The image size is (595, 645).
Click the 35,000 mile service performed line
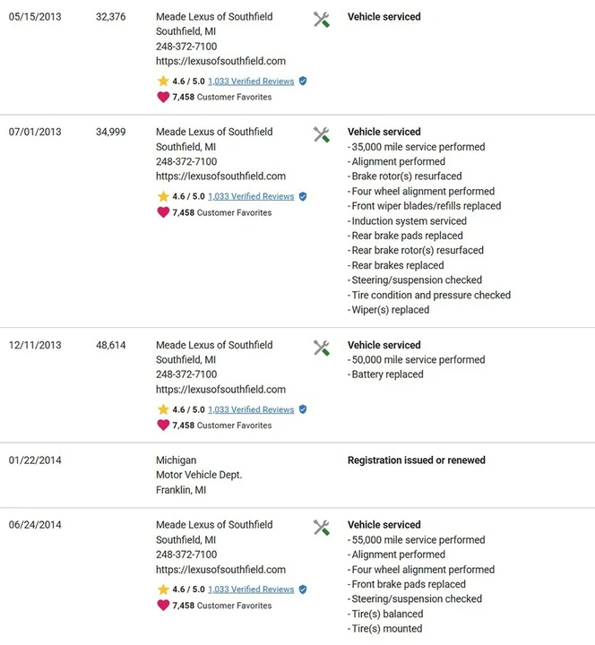(x=417, y=147)
